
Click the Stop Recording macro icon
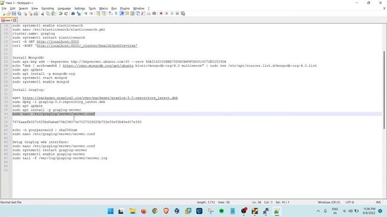click(166, 13)
